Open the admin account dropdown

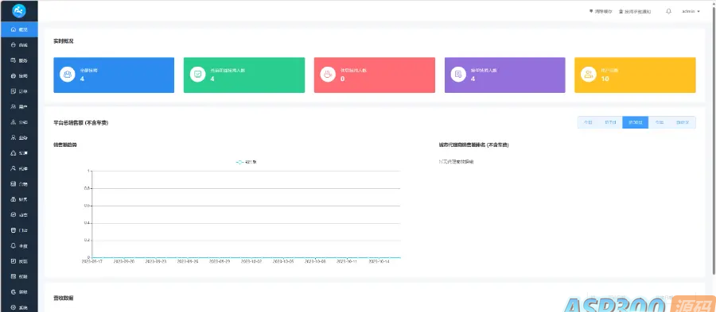(x=691, y=11)
